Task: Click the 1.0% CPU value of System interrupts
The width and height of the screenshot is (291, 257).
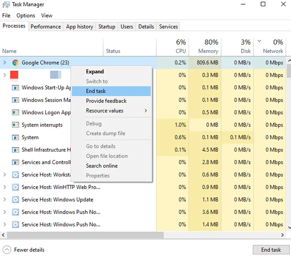Action: click(x=180, y=125)
